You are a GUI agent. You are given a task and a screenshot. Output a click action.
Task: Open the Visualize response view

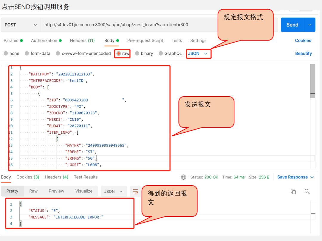(x=84, y=191)
